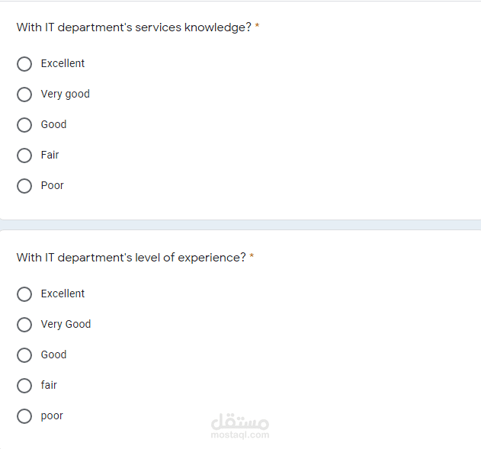Select lowercase poor radio for level of experience
The height and width of the screenshot is (449, 481).
(24, 416)
